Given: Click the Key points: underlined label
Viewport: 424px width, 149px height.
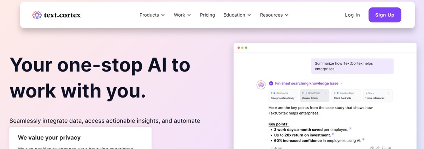Looking at the screenshot, I should coord(278,124).
